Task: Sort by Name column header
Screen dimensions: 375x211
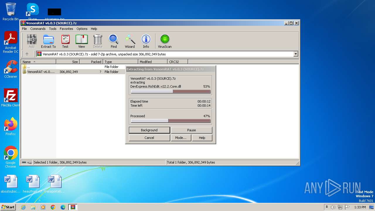Action: [38, 62]
